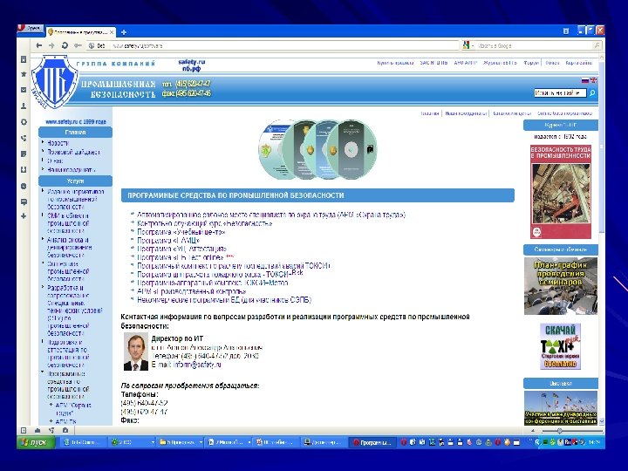
Task: Switch site to English flag language
Action: pyautogui.click(x=593, y=80)
